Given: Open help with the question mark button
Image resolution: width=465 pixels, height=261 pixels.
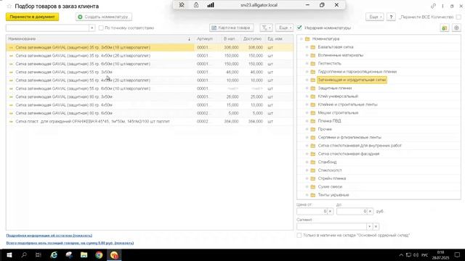Looking at the screenshot, I should [391, 17].
